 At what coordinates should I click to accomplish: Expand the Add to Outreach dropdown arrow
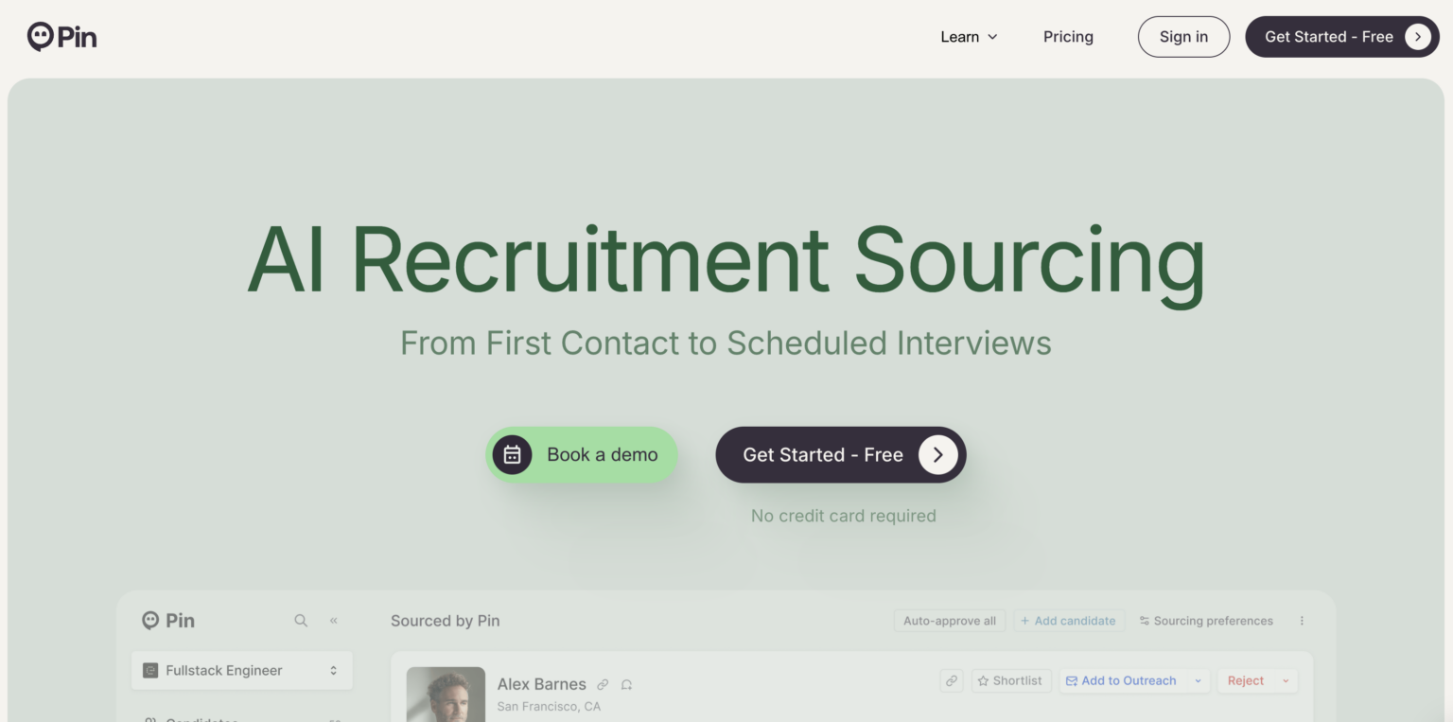1198,680
